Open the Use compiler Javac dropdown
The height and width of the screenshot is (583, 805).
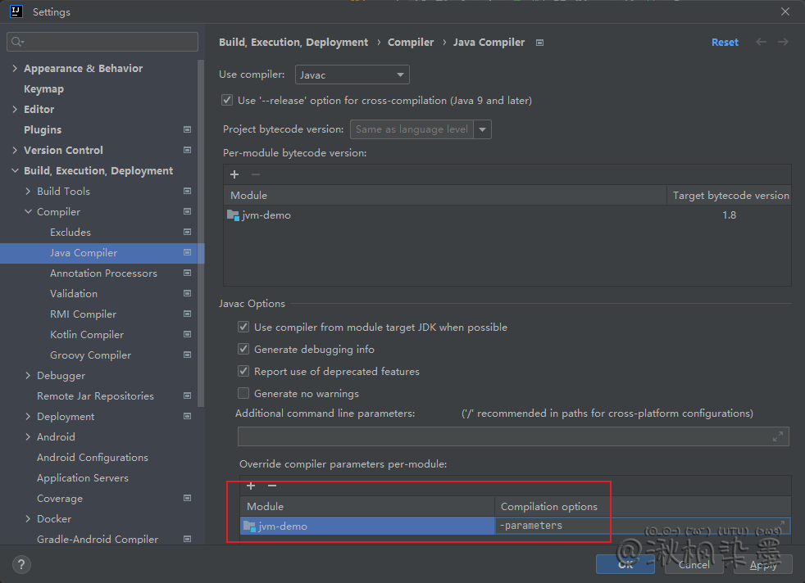(x=352, y=75)
